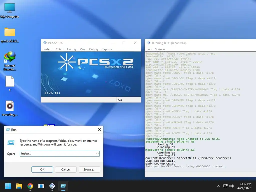Open the Capture menu in PCSX2
256x192 pixels.
(107, 49)
